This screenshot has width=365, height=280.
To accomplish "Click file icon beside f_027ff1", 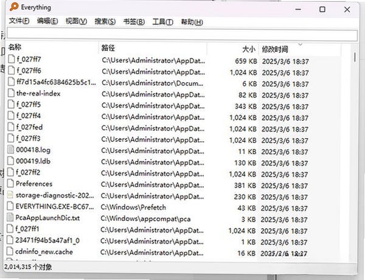I will coord(10,229).
